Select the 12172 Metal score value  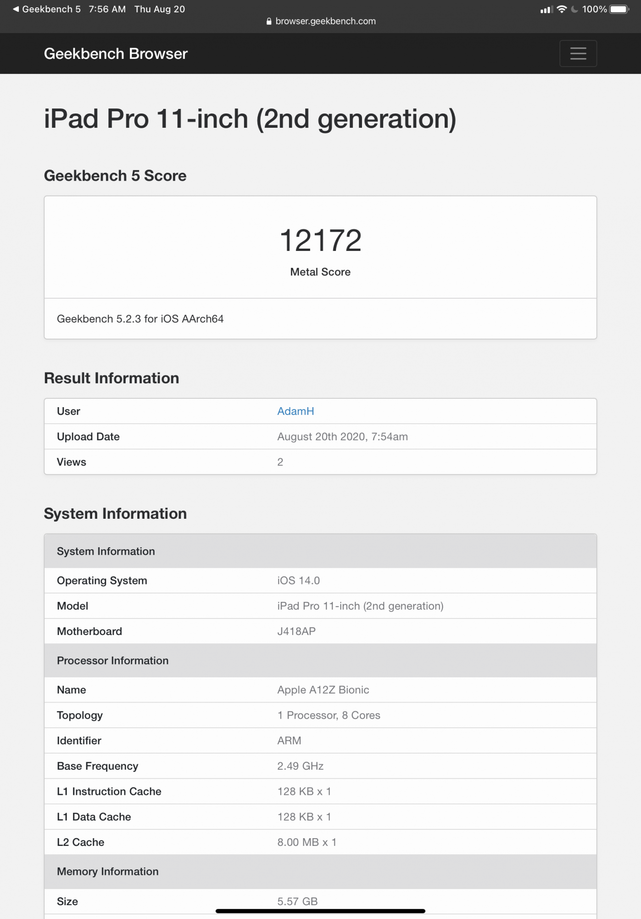point(321,240)
